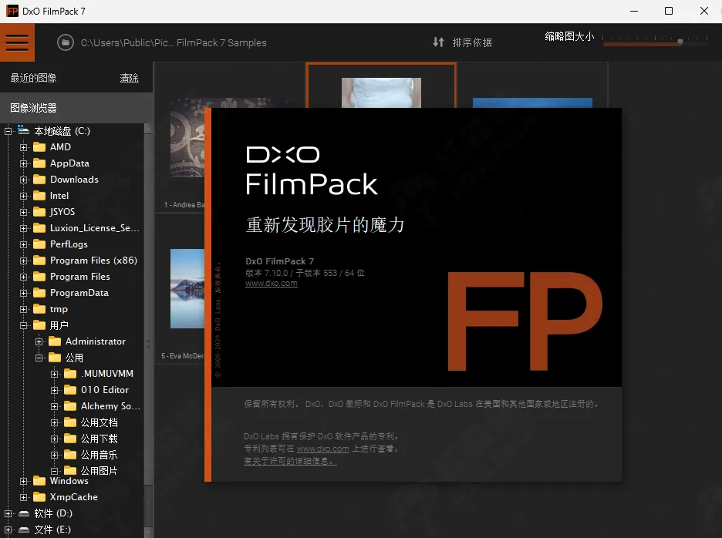Select the PerfLogs folder icon
The width and height of the screenshot is (722, 538).
pyautogui.click(x=39, y=244)
